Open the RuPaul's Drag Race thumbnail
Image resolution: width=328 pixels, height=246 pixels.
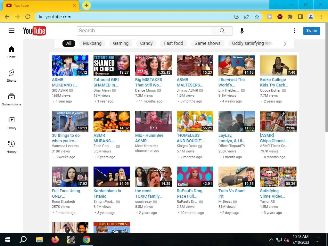195,177
